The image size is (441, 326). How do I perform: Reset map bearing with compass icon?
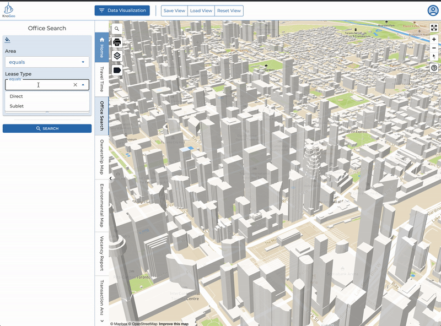click(434, 56)
